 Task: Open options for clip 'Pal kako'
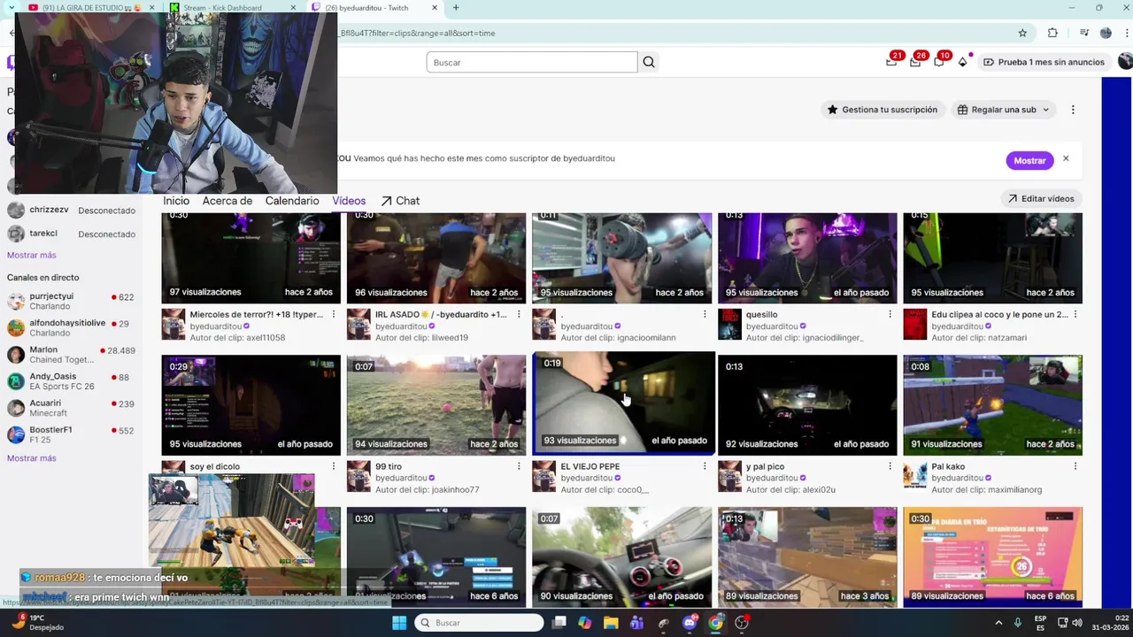click(1075, 466)
